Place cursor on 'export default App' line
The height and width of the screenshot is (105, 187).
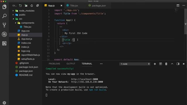pos(67,60)
